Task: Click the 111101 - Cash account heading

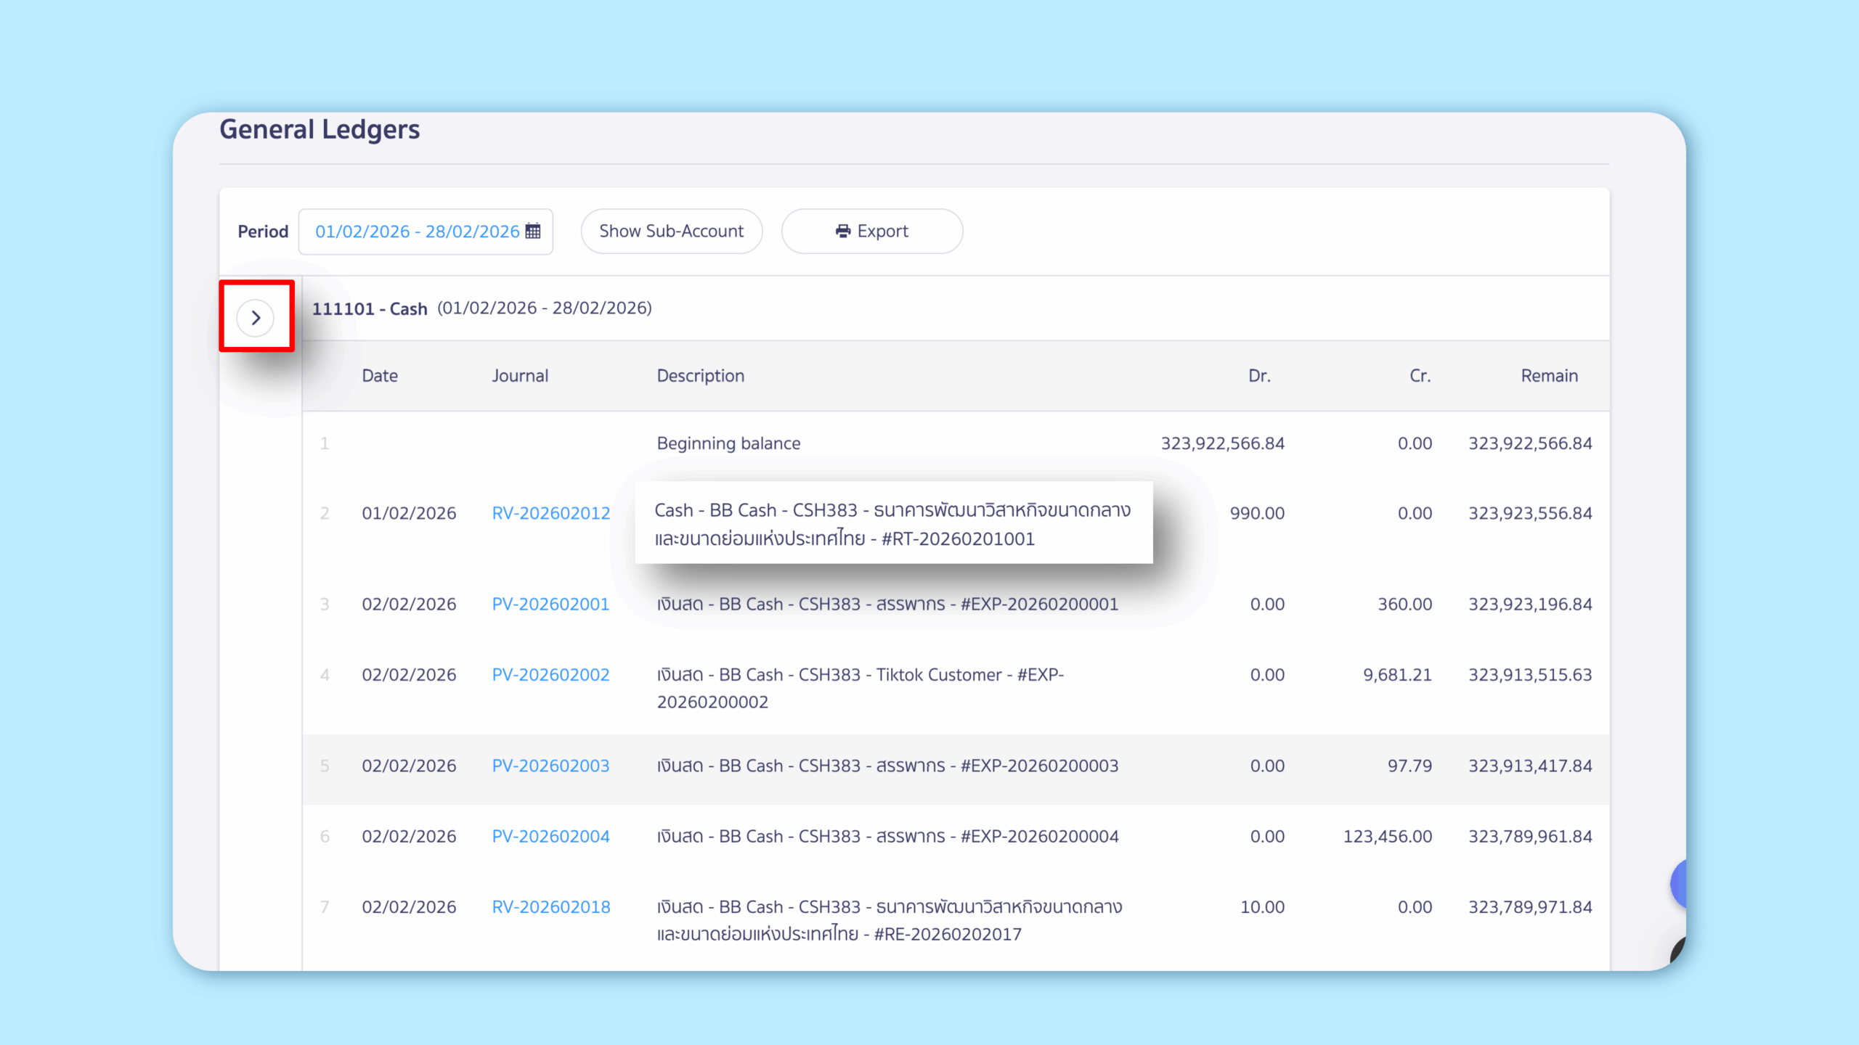Action: tap(370, 308)
